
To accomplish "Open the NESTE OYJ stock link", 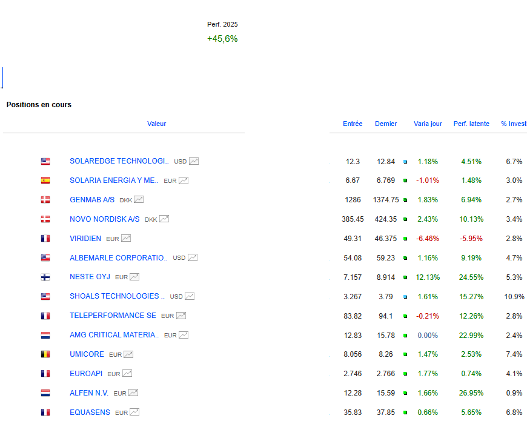I will point(90,277).
